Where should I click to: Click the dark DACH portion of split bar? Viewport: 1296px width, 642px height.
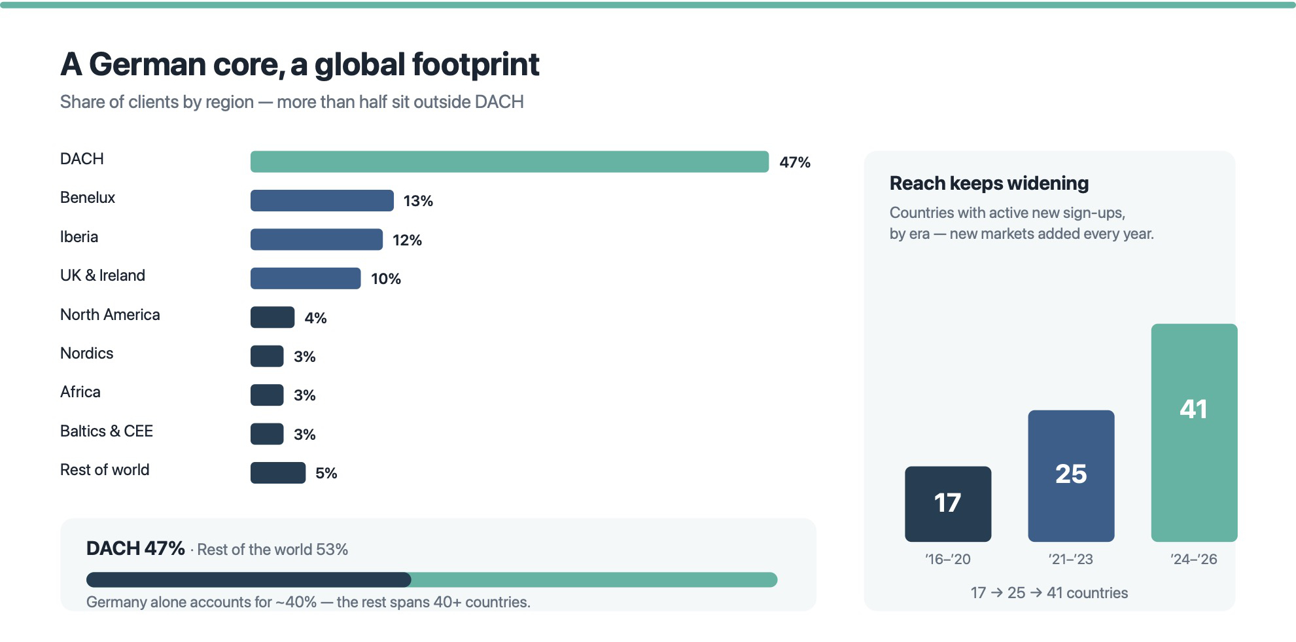point(249,580)
